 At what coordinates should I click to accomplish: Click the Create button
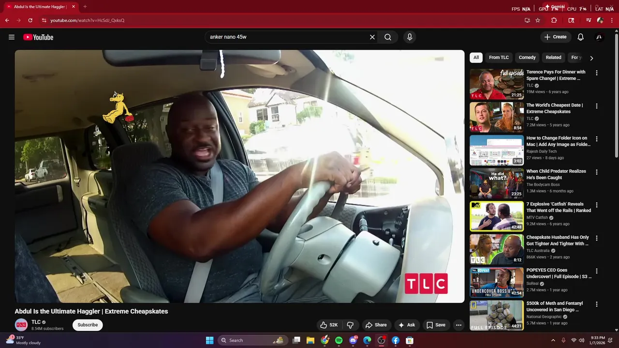(556, 37)
